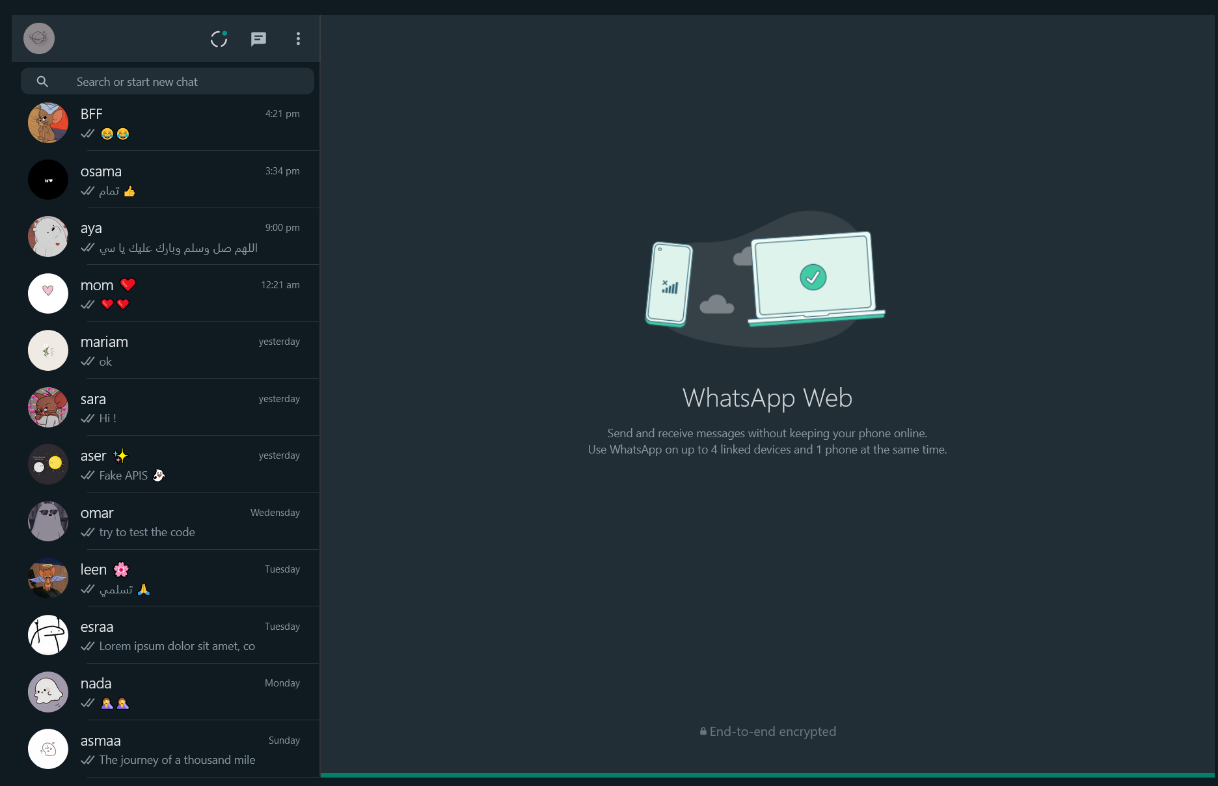Click the red heart beside mom's name
The height and width of the screenshot is (786, 1218).
click(128, 285)
